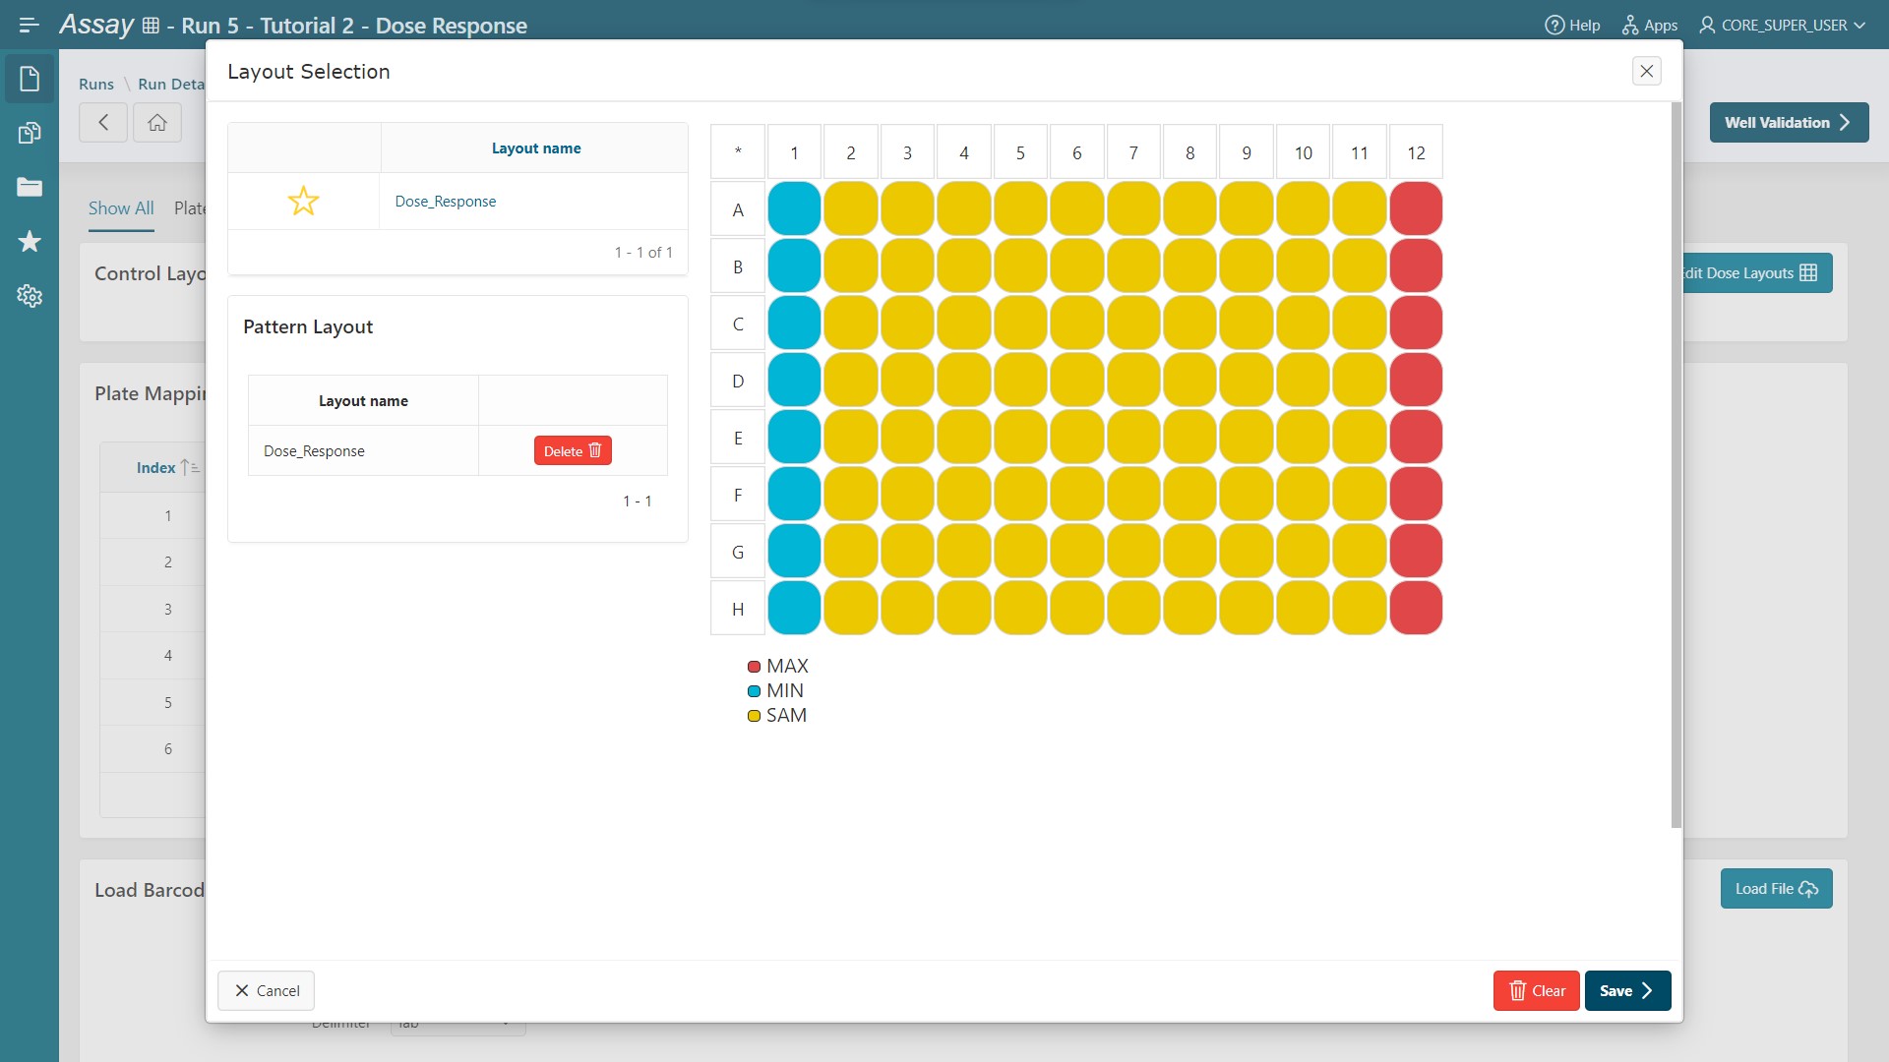Image resolution: width=1889 pixels, height=1062 pixels.
Task: Expand the CORE_SUPER_USER account dropdown
Action: coord(1782,25)
